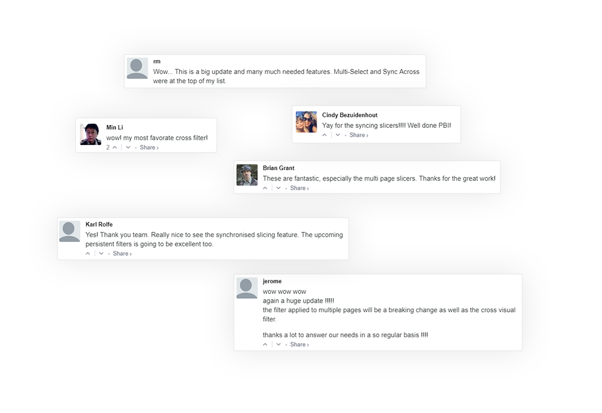Downvote Karl Rolfe's comment
This screenshot has width=602, height=413.
tap(101, 253)
